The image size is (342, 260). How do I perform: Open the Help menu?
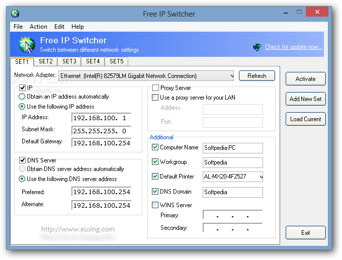77,27
